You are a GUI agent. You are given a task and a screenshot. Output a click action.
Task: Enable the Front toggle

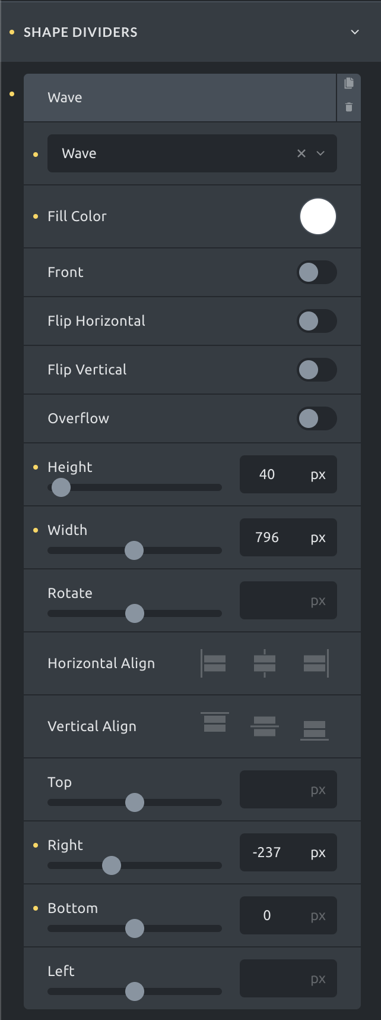317,272
